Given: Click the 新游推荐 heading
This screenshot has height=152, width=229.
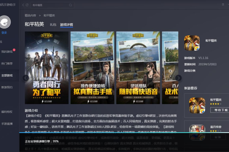Looking at the screenshot, I should (190, 88).
